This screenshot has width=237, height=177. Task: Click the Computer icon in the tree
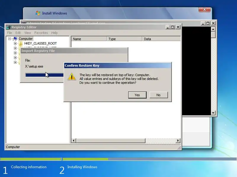pyautogui.click(x=15, y=39)
